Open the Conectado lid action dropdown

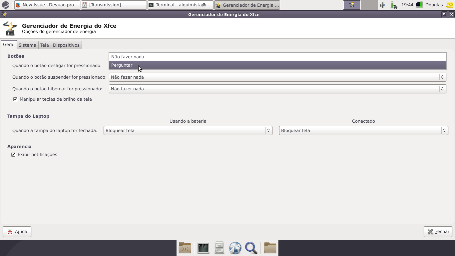pyautogui.click(x=363, y=131)
